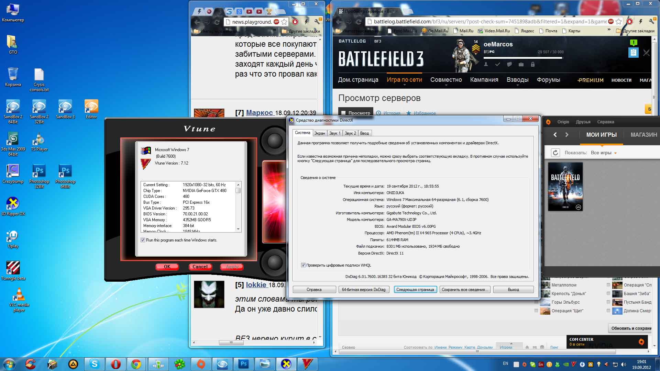Click the Skype taskbar icon
660x371 pixels.
pos(94,364)
